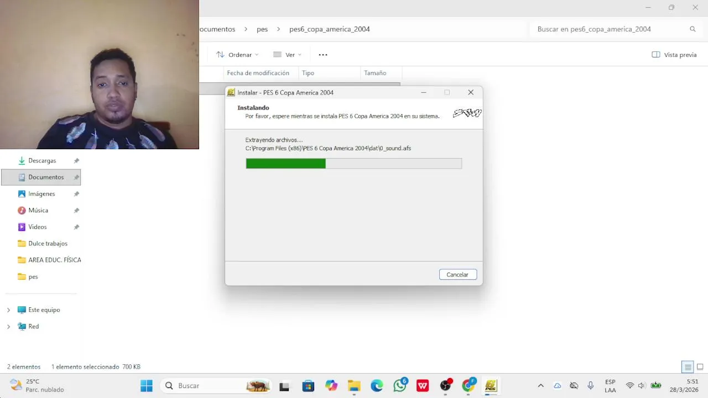
Task: Open WPS Office from the taskbar
Action: coord(423,386)
